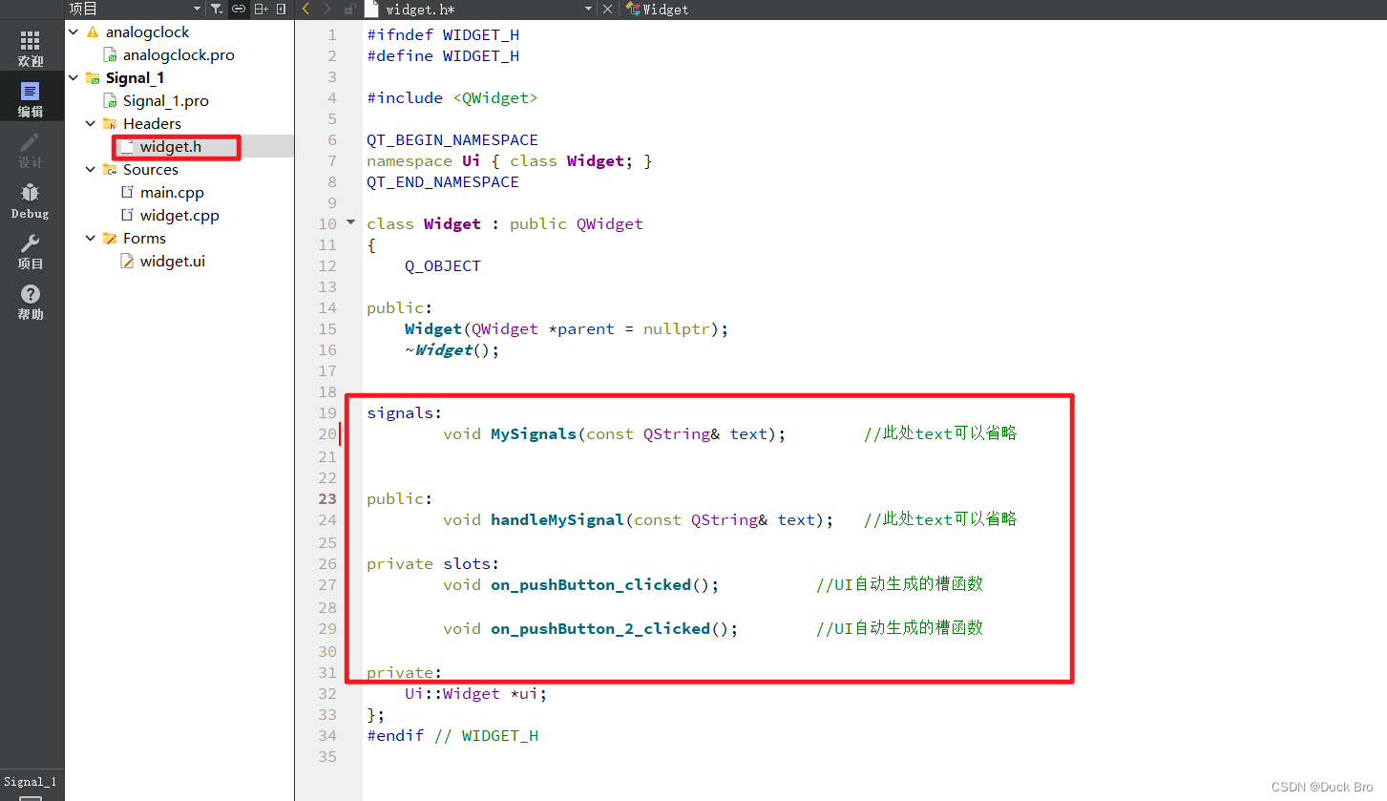
Task: Click the file lock icon
Action: [349, 9]
